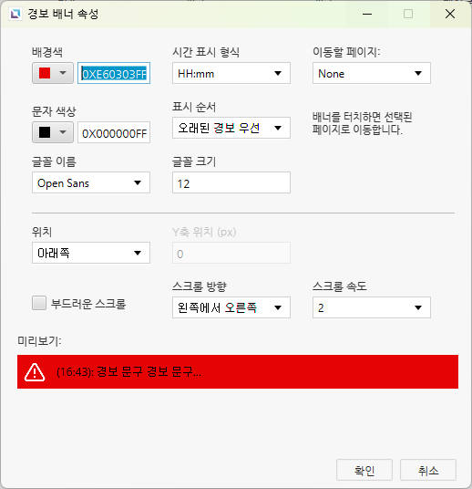Open the 스크롤 방향 dropdown

pyautogui.click(x=231, y=307)
